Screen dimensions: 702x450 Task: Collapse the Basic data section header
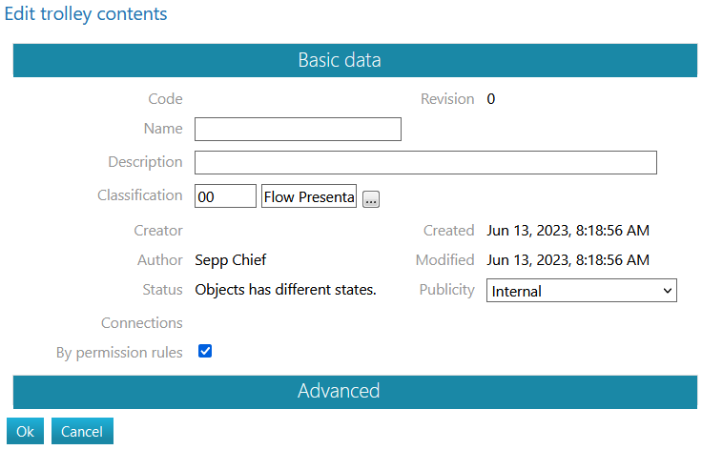339,60
